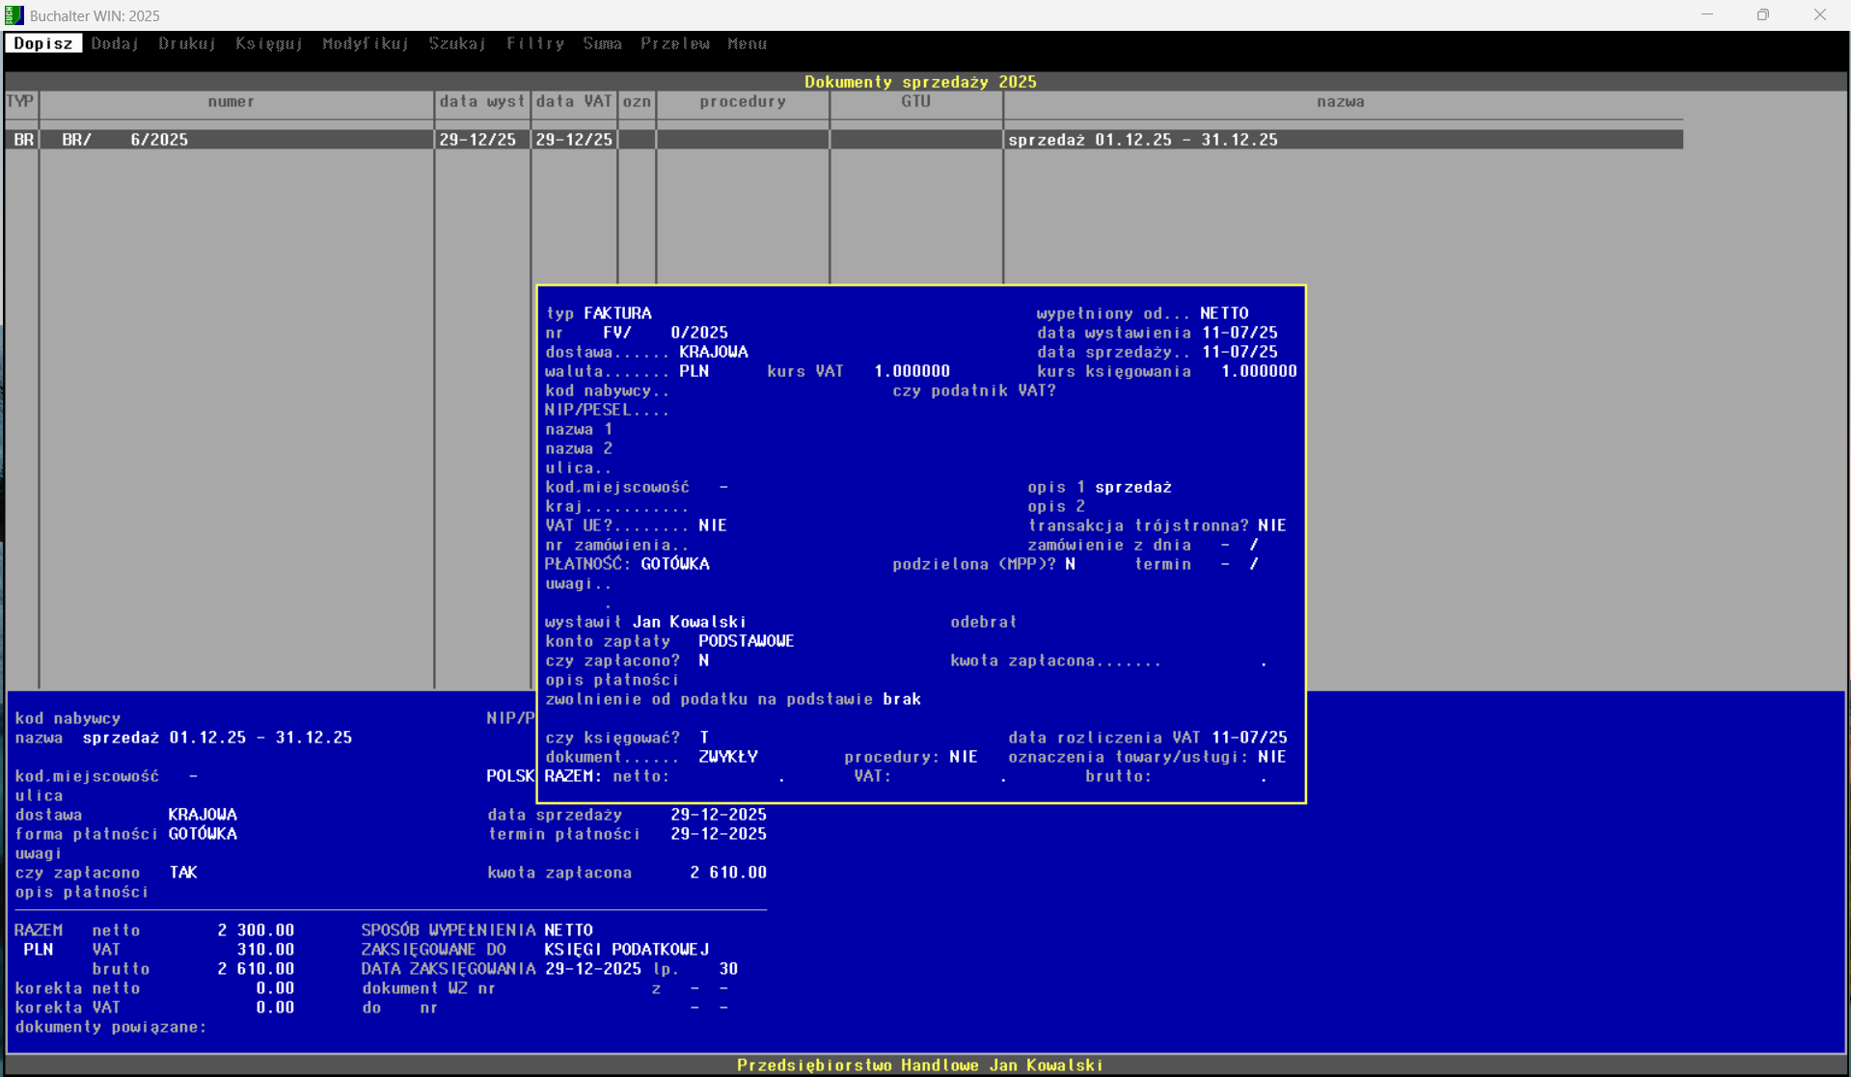
Task: Select the BR/ 6/2025 document row
Action: [844, 140]
